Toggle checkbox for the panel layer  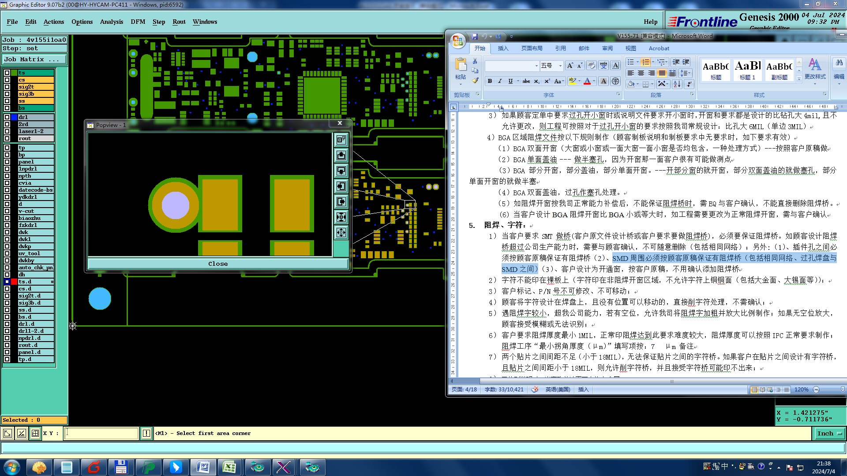pos(7,162)
